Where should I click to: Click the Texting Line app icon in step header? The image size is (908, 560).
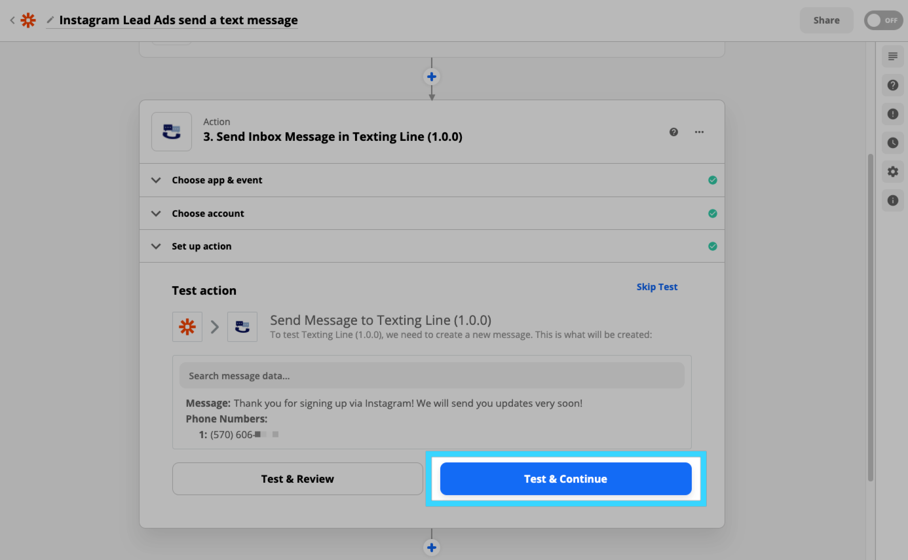pos(172,132)
